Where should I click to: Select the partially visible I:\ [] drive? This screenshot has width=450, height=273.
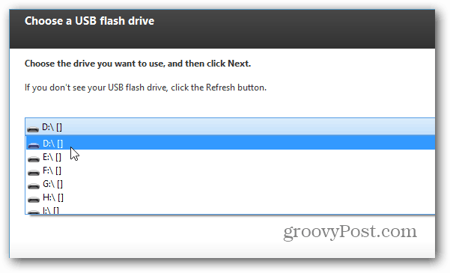(231, 209)
